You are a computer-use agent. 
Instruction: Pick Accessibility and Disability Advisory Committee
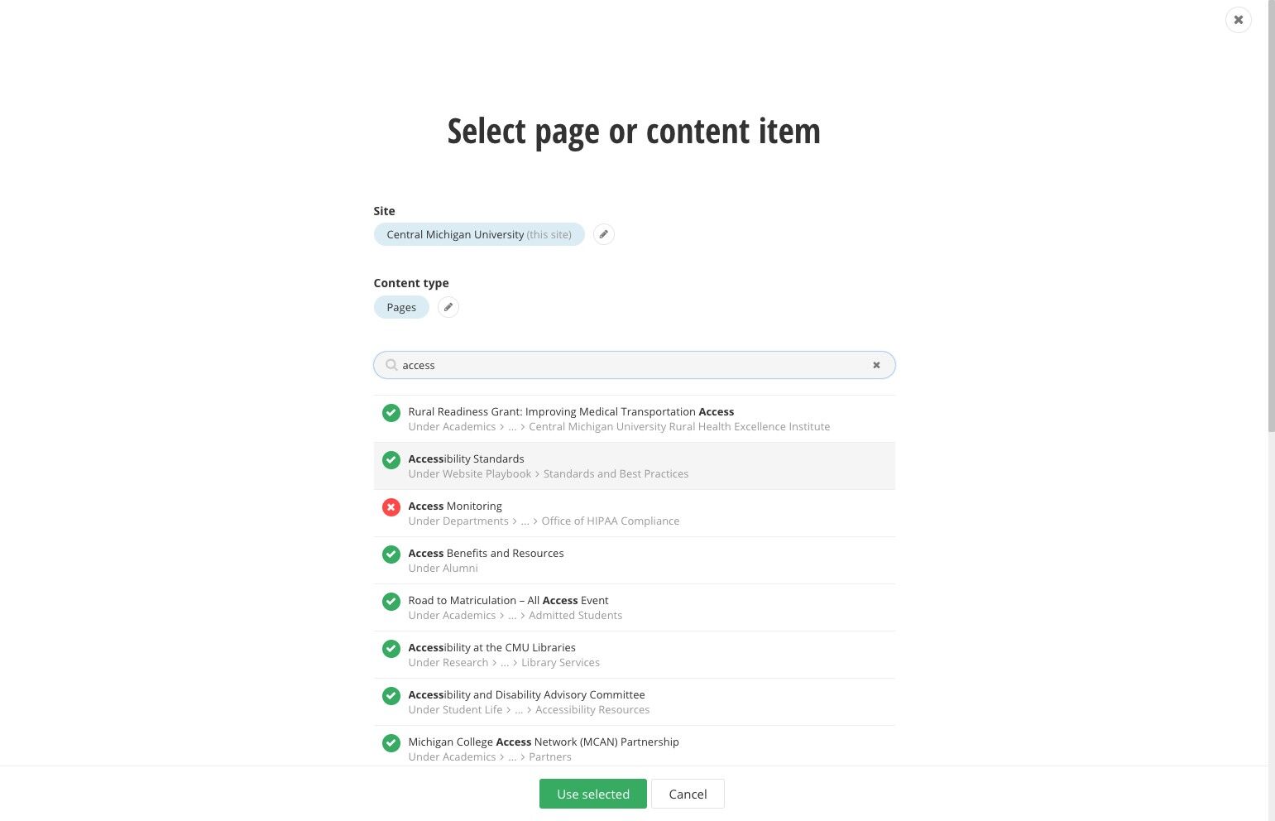click(x=635, y=702)
